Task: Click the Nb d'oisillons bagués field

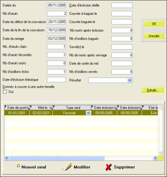Action: 122,38
